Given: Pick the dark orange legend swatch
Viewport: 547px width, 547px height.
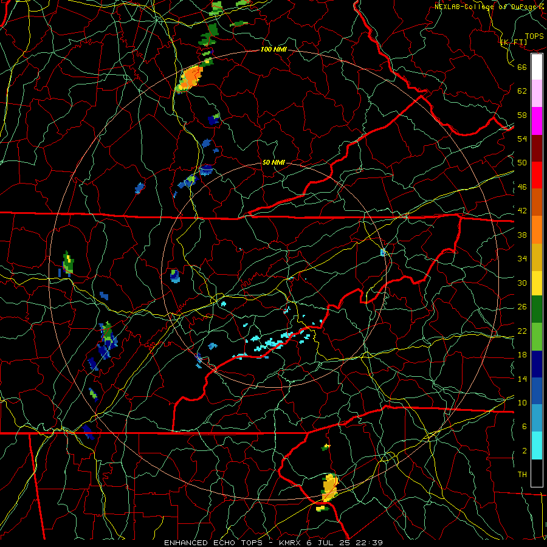Looking at the screenshot, I should tap(537, 202).
